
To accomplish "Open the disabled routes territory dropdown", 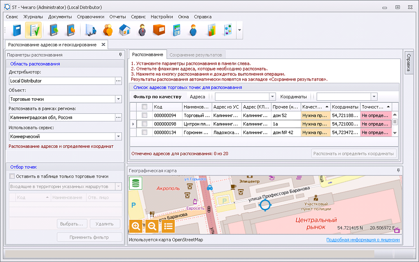I will click(x=118, y=186).
